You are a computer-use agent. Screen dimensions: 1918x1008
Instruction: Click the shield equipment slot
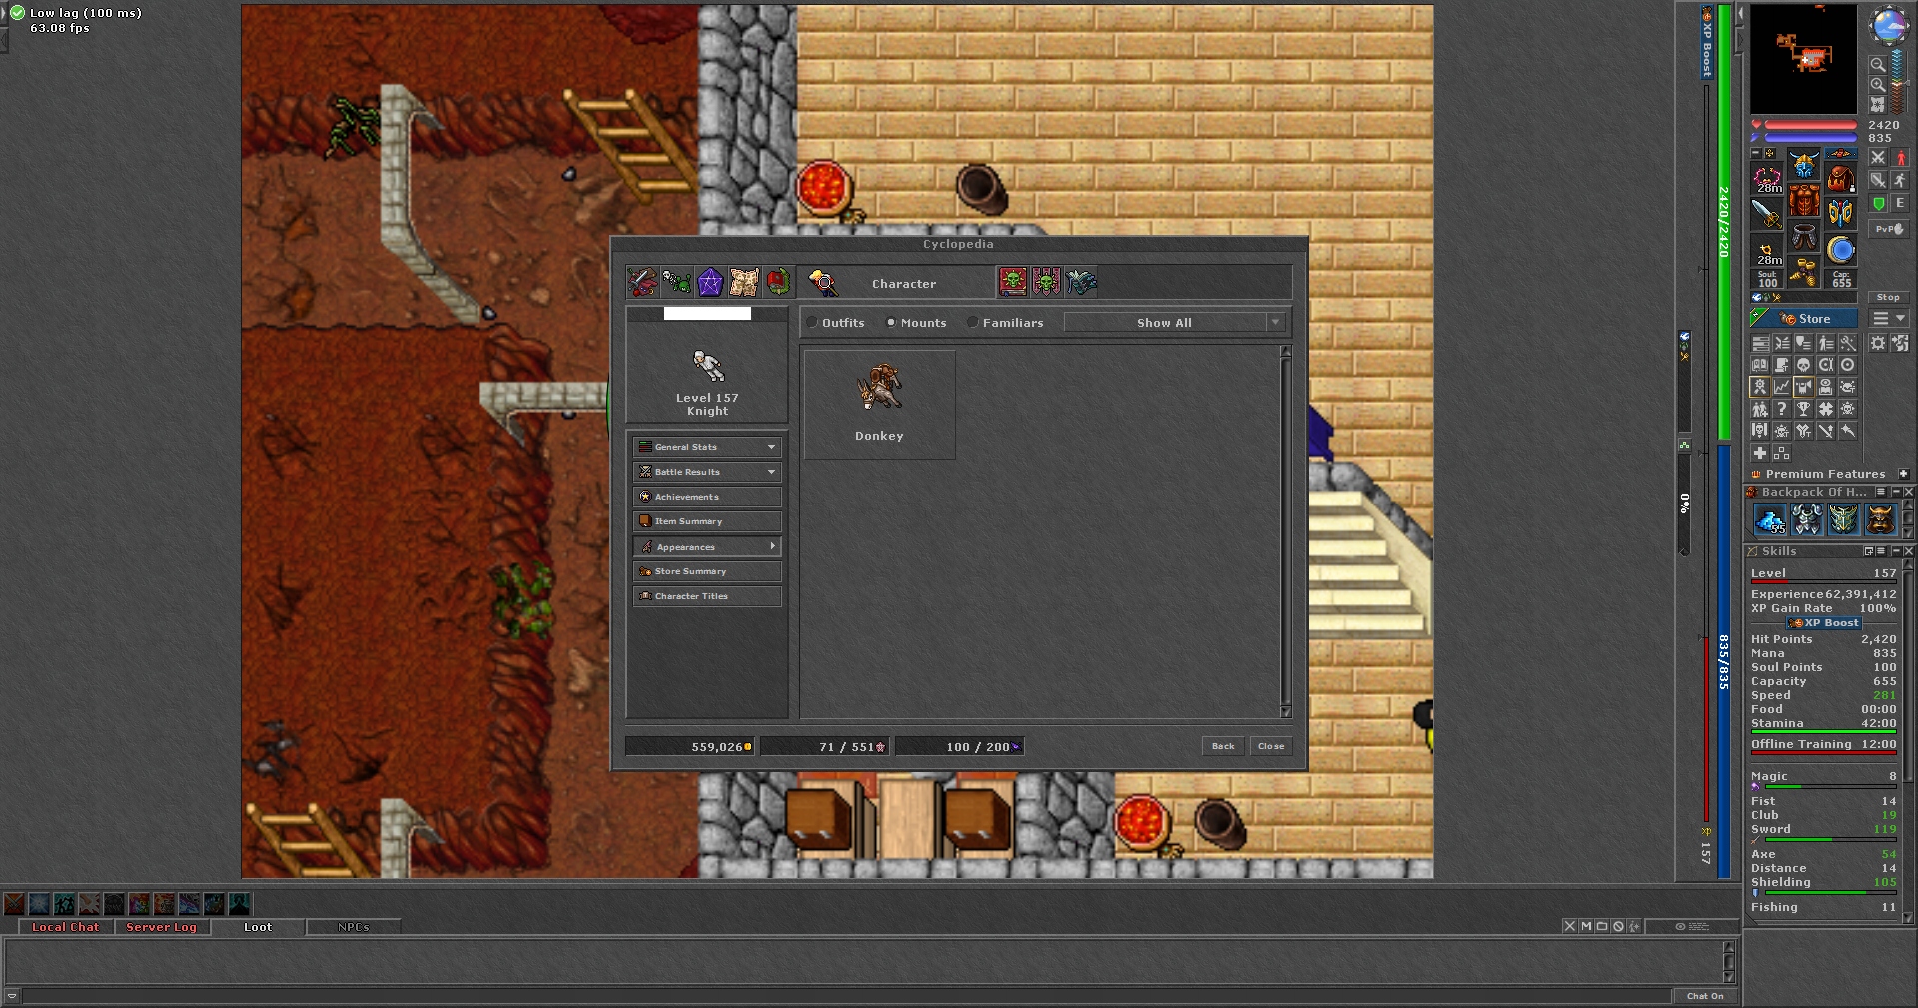[1841, 214]
